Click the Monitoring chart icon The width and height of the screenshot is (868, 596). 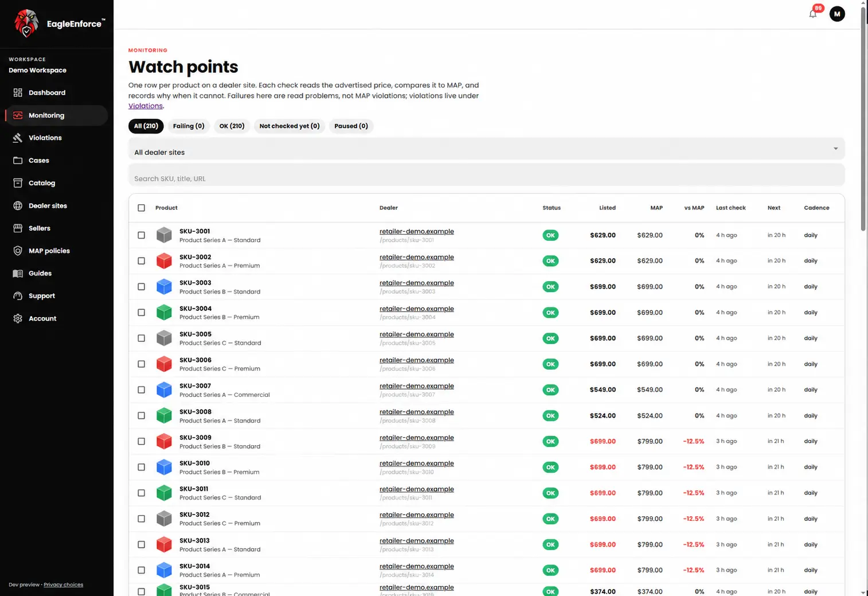point(18,115)
